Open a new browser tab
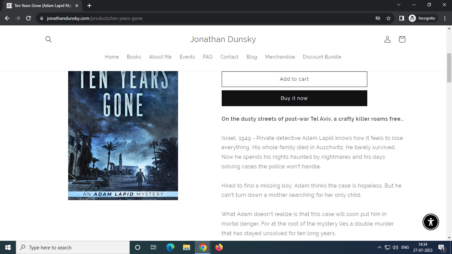The width and height of the screenshot is (452, 254). (x=89, y=5)
